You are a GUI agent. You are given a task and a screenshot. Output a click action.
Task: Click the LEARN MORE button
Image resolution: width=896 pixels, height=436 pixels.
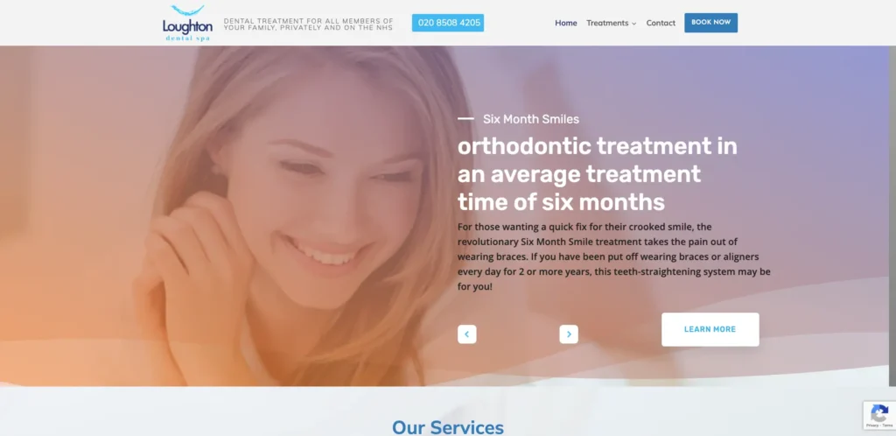(x=710, y=329)
